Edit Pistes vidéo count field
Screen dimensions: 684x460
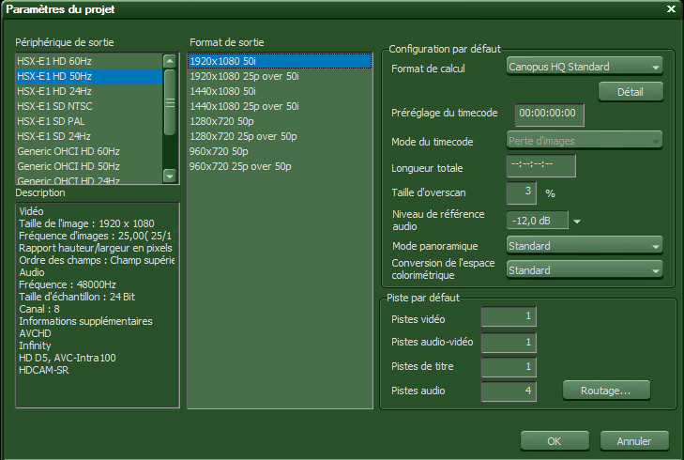pyautogui.click(x=509, y=317)
